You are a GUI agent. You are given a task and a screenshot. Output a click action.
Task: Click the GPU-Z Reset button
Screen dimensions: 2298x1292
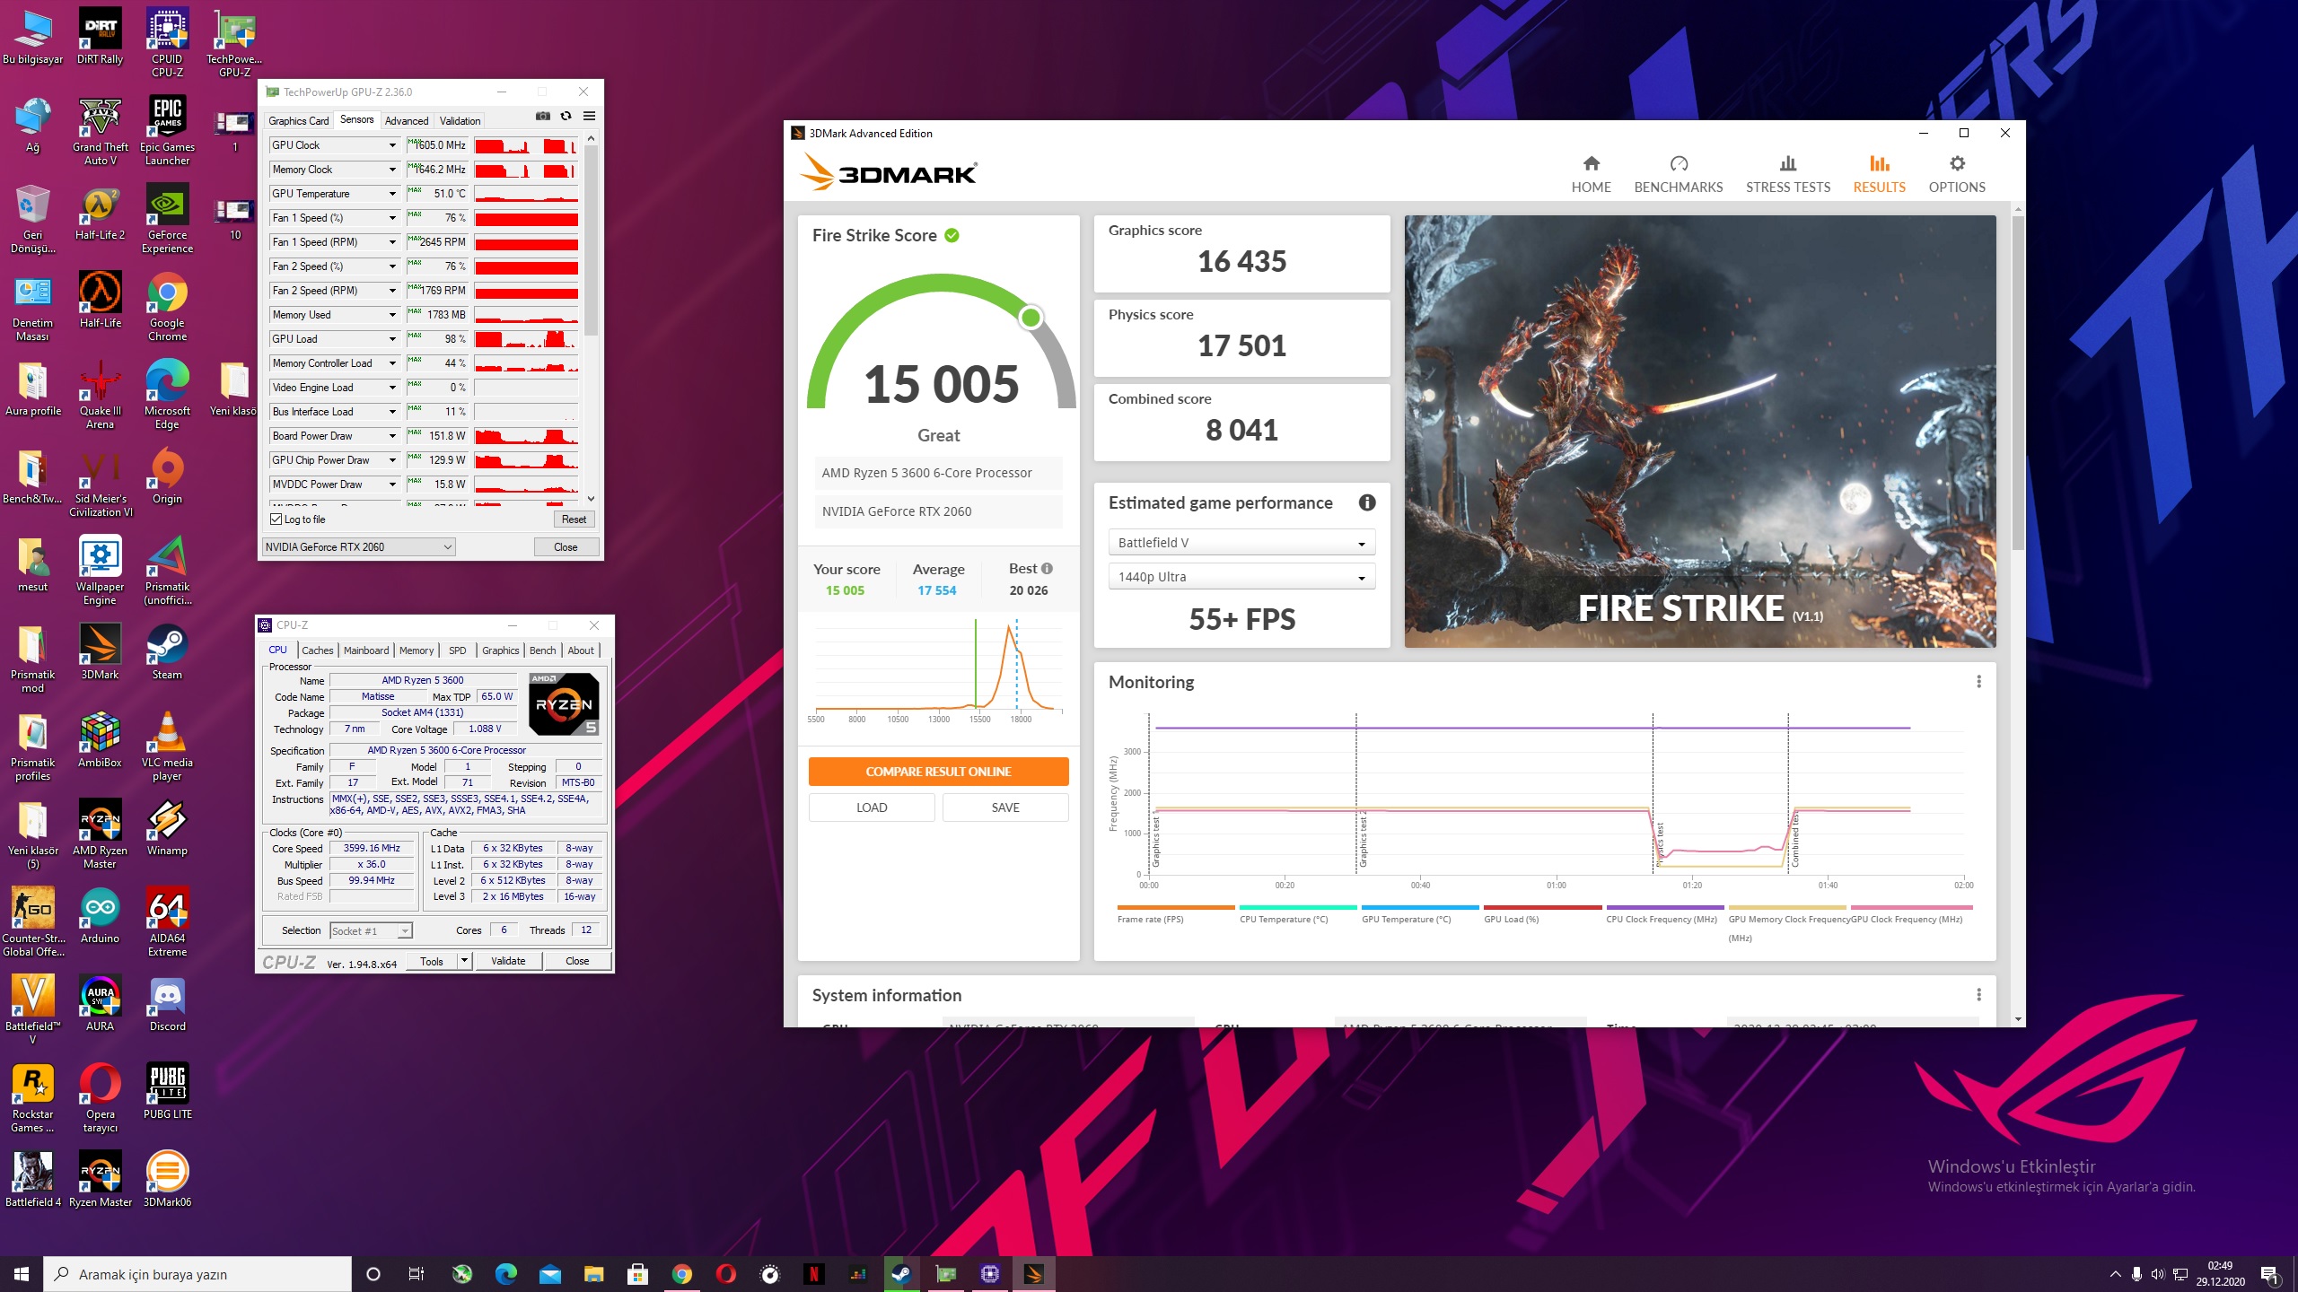pos(574,519)
